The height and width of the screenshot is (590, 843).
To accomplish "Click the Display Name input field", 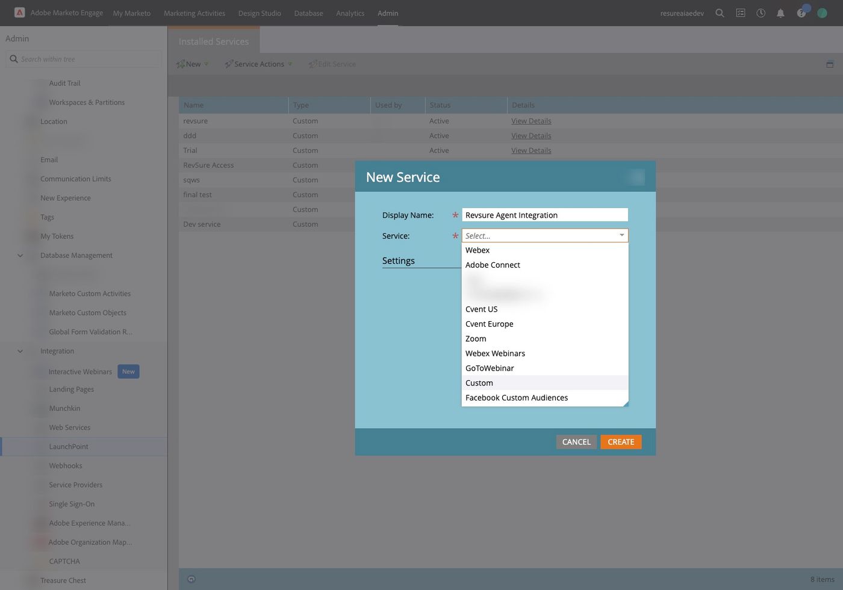I will pos(545,215).
